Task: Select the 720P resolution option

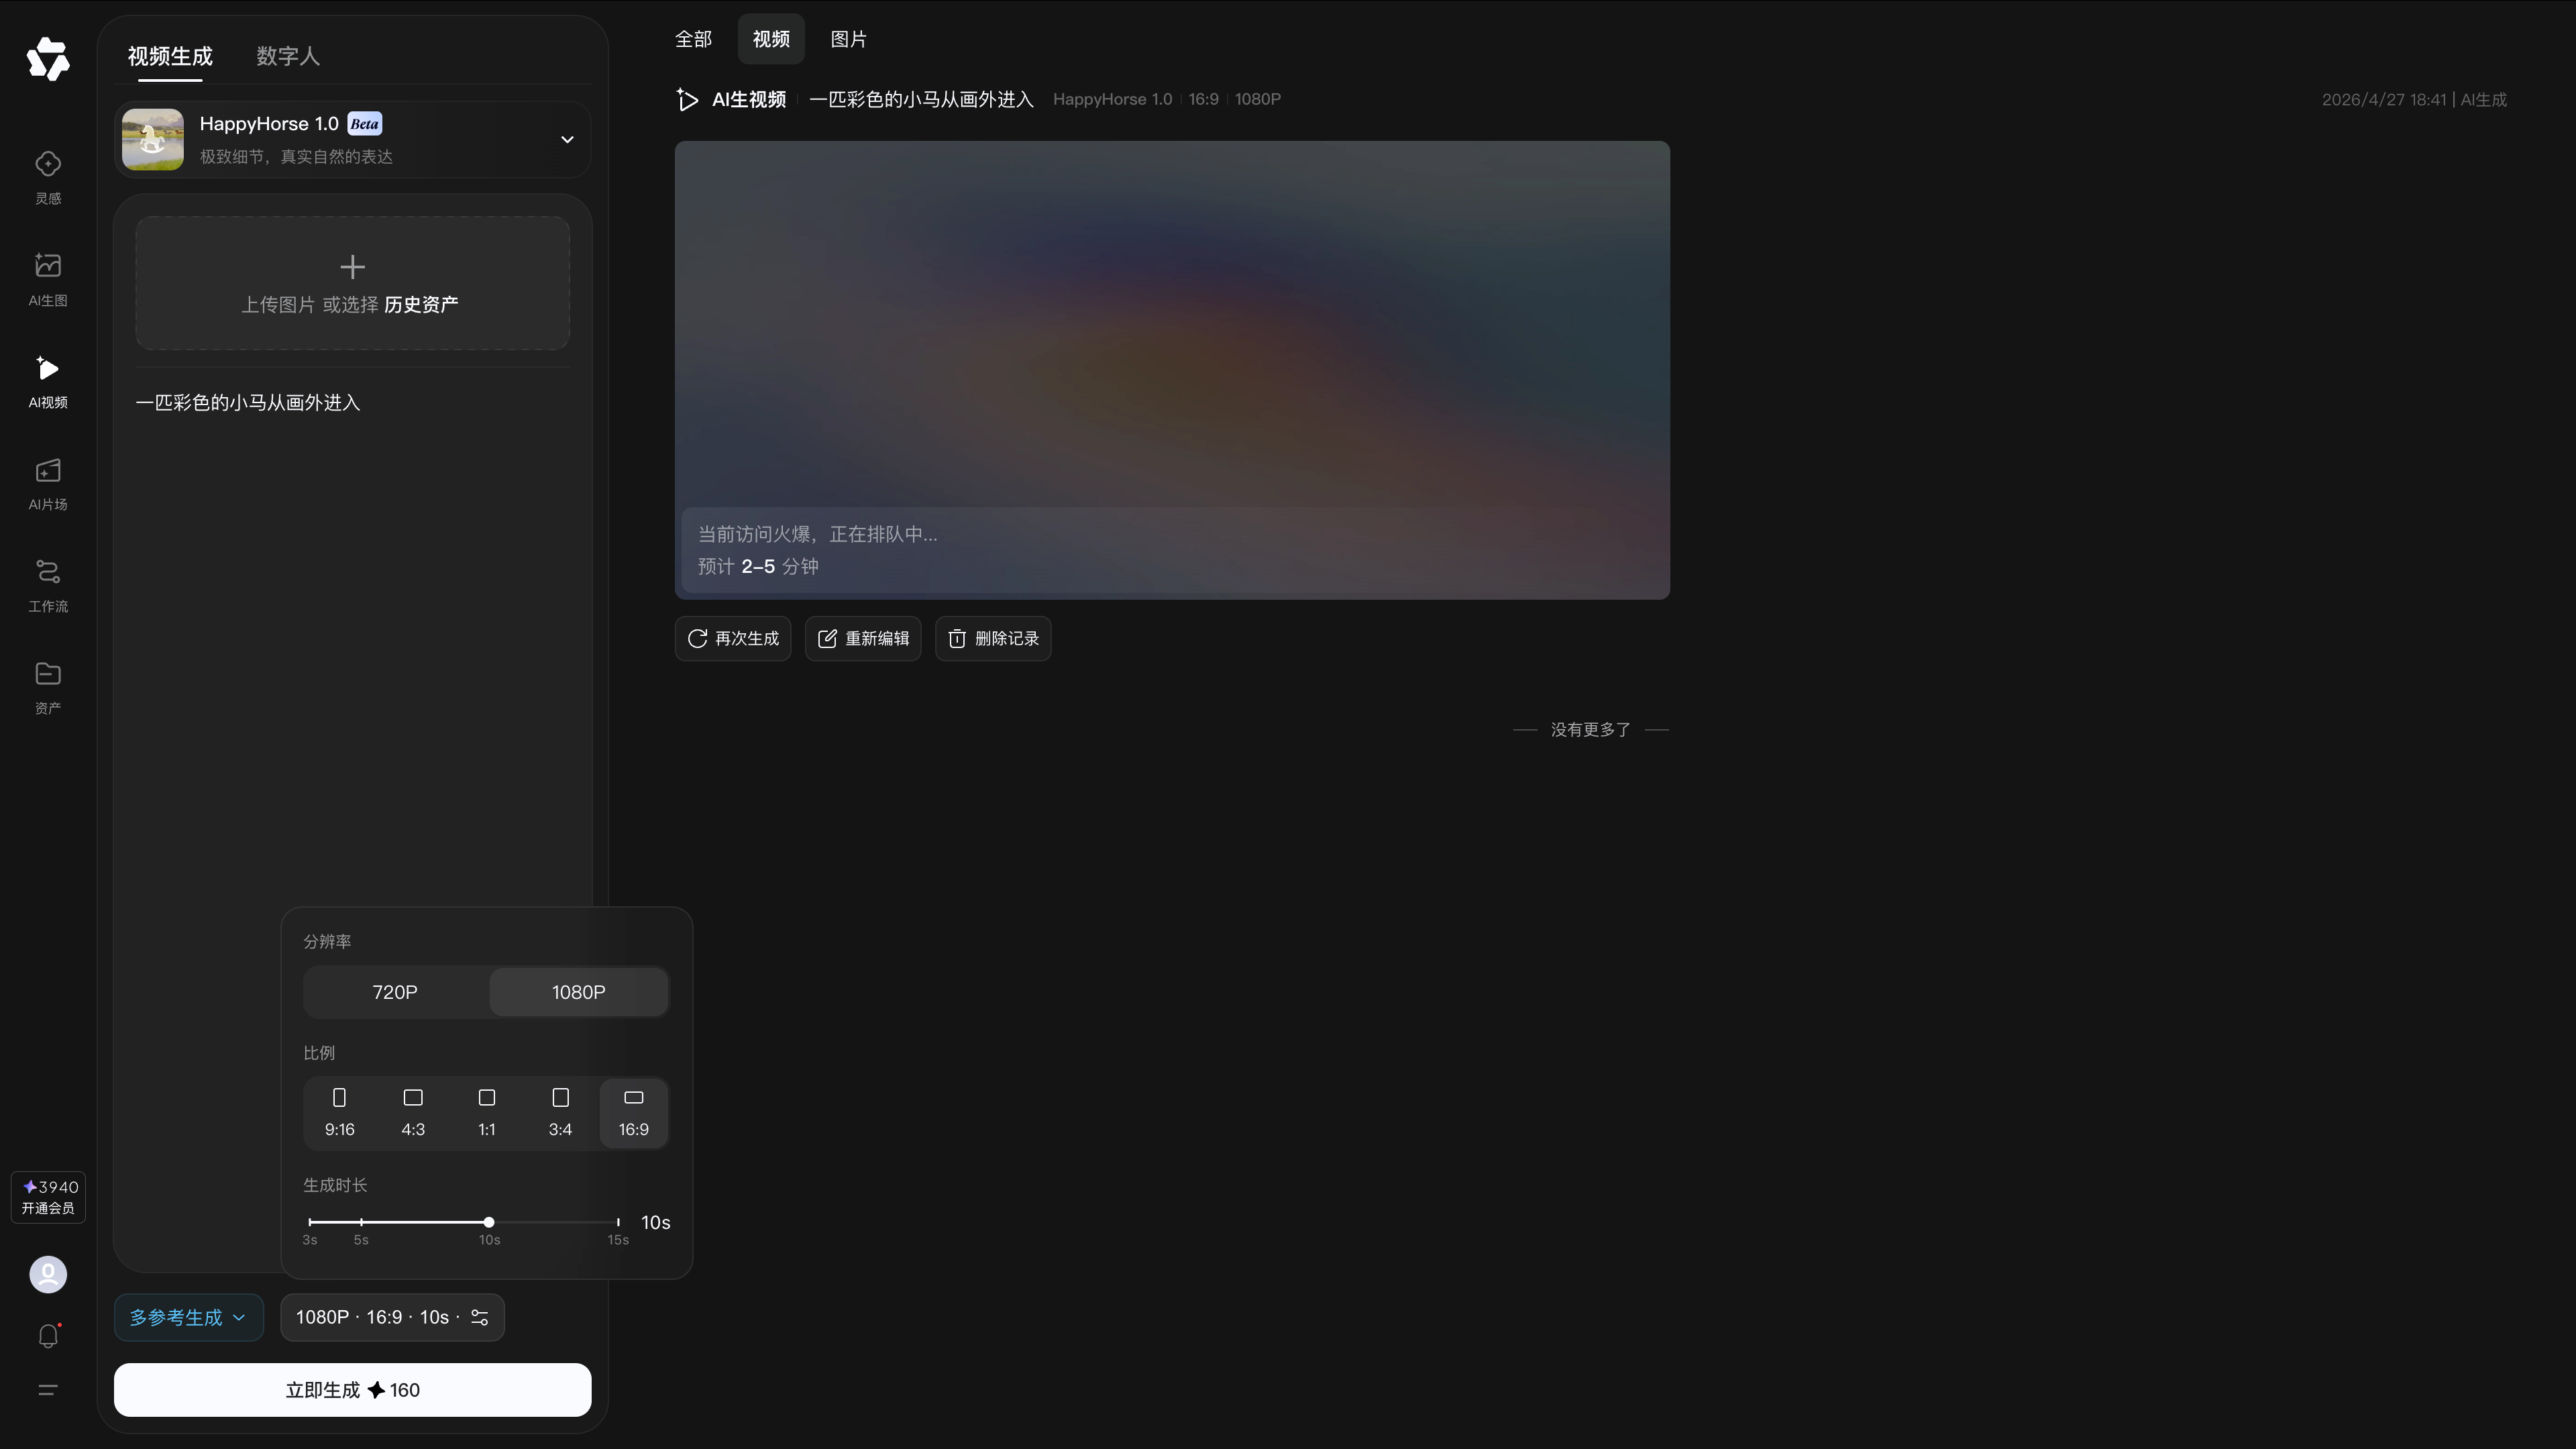Action: point(394,992)
